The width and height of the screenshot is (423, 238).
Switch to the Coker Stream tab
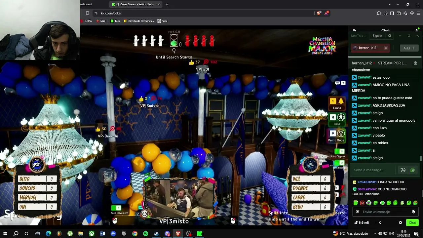click(x=136, y=4)
